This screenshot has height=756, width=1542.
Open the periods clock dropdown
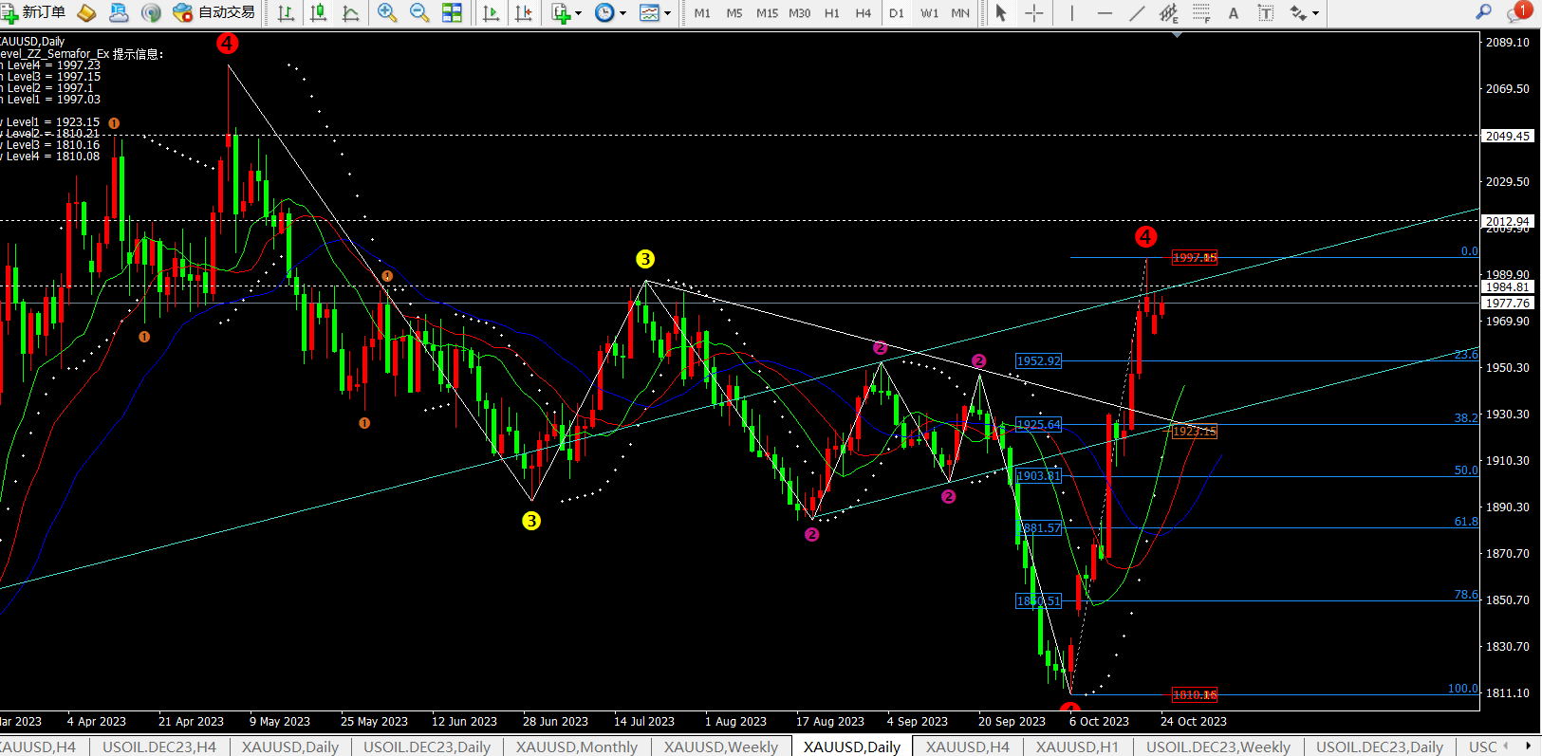(x=610, y=12)
